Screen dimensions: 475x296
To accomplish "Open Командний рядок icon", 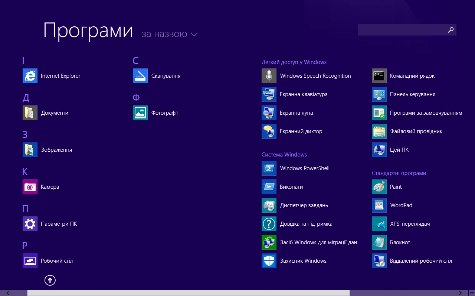I will [x=379, y=76].
